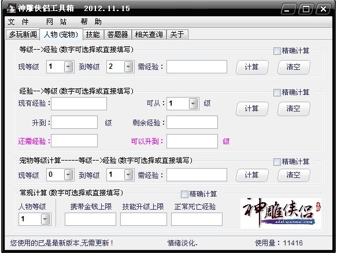Click the 正常死亡经验 field
The height and width of the screenshot is (253, 337).
coord(197,219)
